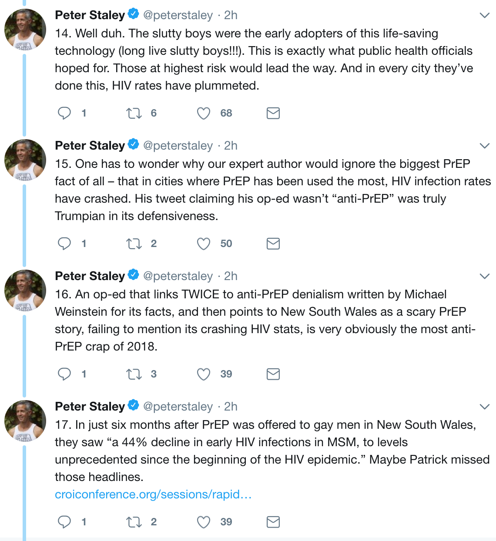Open tweet 16 options chevron menu
496x541 pixels.
[484, 276]
